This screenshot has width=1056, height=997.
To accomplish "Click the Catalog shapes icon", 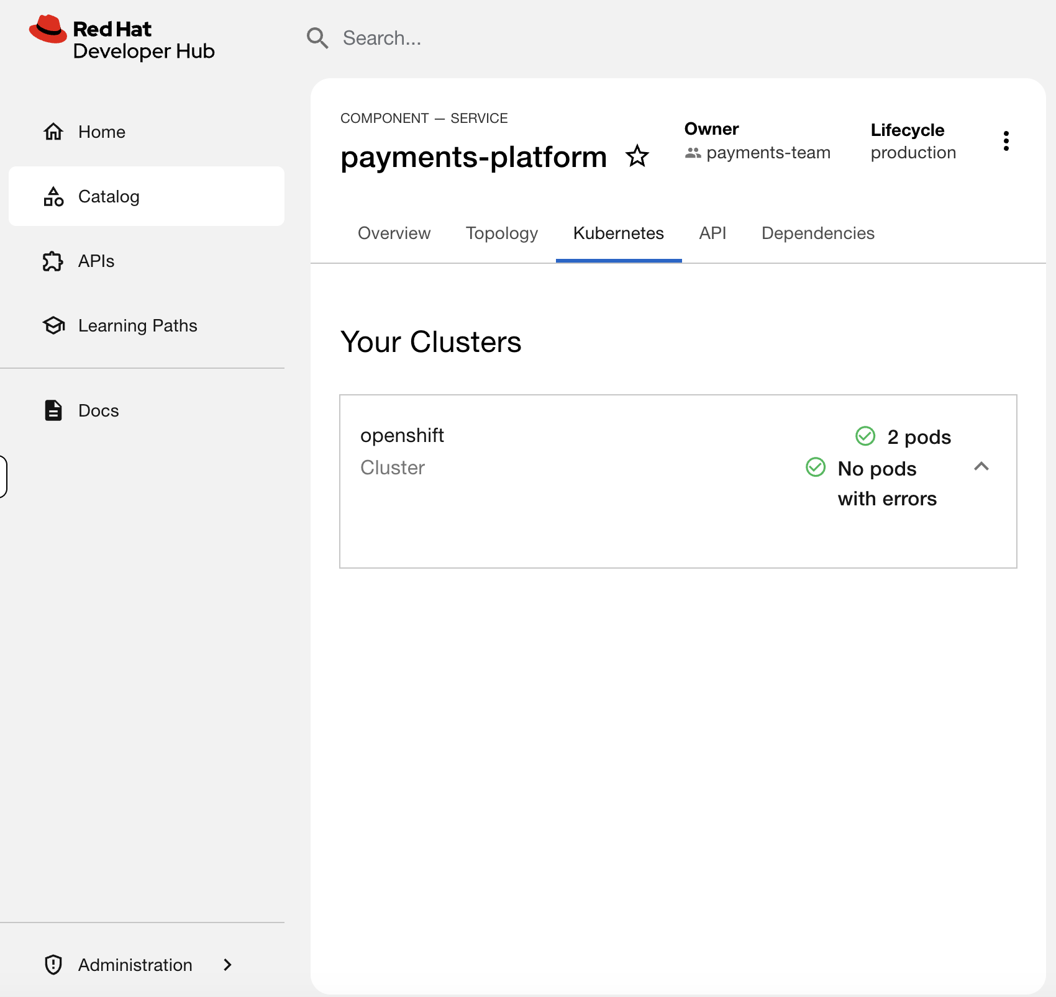I will [53, 196].
